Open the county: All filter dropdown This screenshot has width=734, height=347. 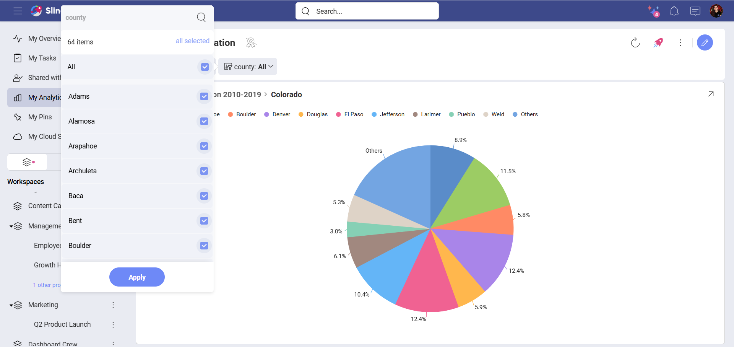(x=248, y=67)
